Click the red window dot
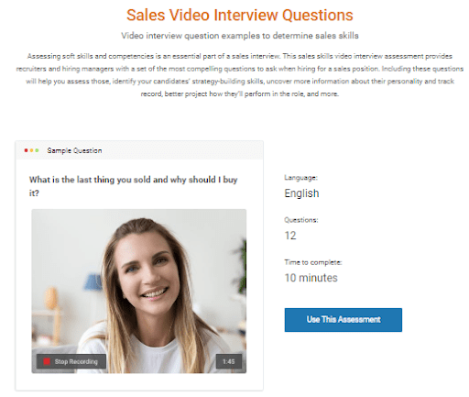Screen dimensions: 469x397 pyautogui.click(x=26, y=150)
